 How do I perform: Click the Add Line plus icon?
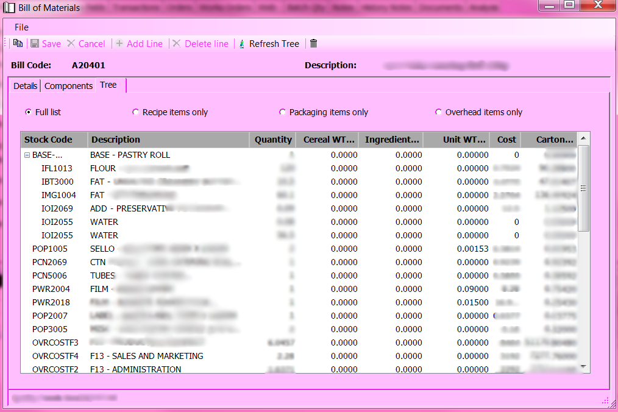pos(119,43)
